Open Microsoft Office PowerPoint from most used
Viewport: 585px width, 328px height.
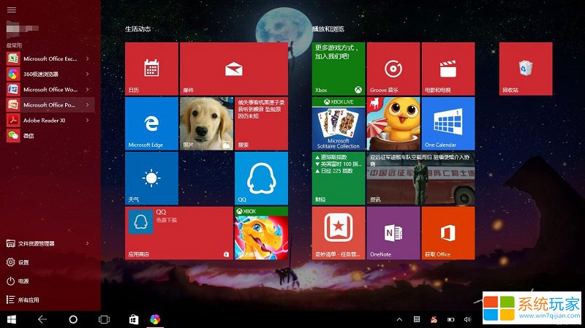click(x=50, y=104)
